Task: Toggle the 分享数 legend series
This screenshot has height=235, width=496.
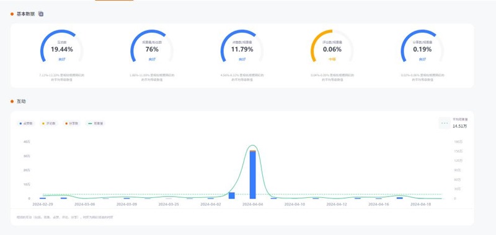Action: 72,123
